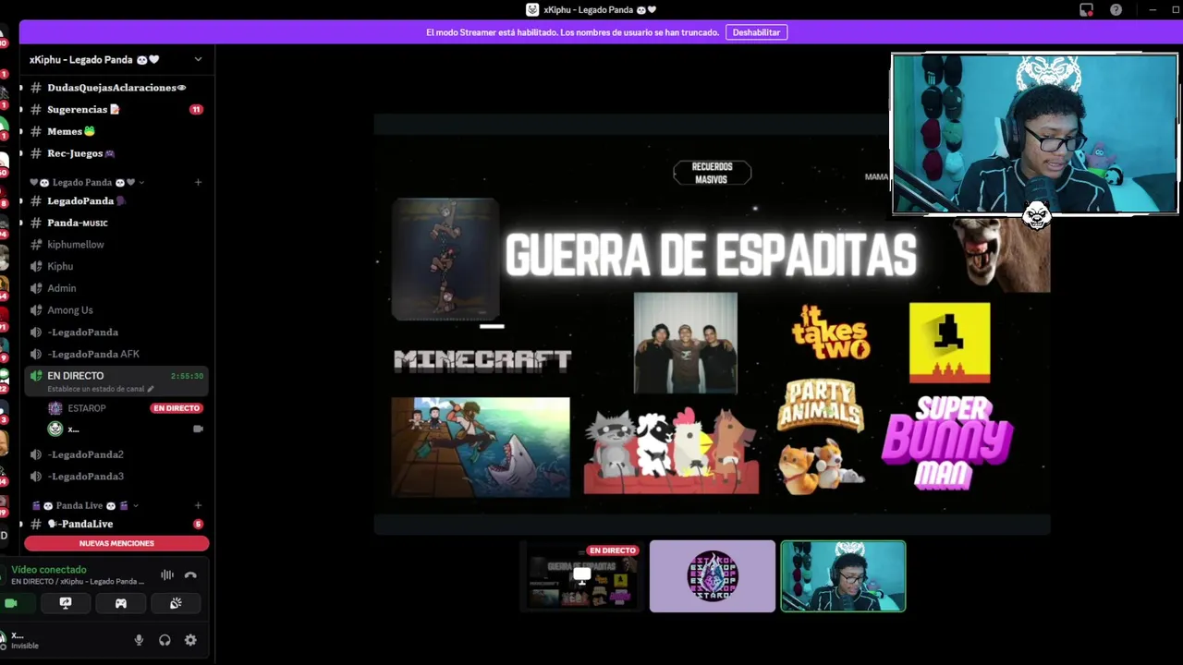This screenshot has width=1183, height=665.
Task: Select the ESTAROP avatar participant tile
Action: (713, 576)
